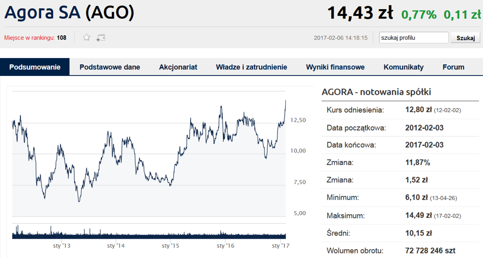Click Data początkowa value 2012-02-03
This screenshot has width=483, height=258.
pos(424,128)
